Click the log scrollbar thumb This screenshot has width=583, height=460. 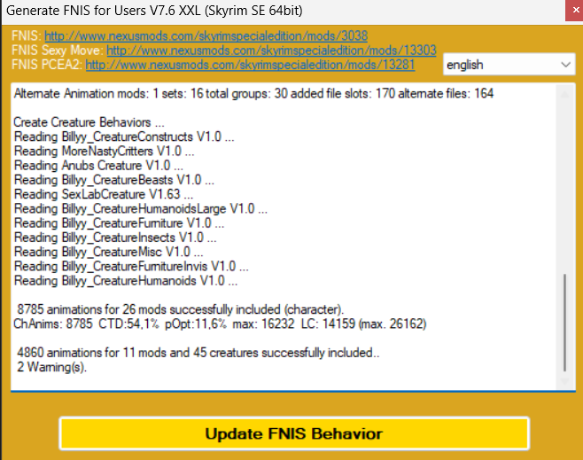(x=564, y=323)
